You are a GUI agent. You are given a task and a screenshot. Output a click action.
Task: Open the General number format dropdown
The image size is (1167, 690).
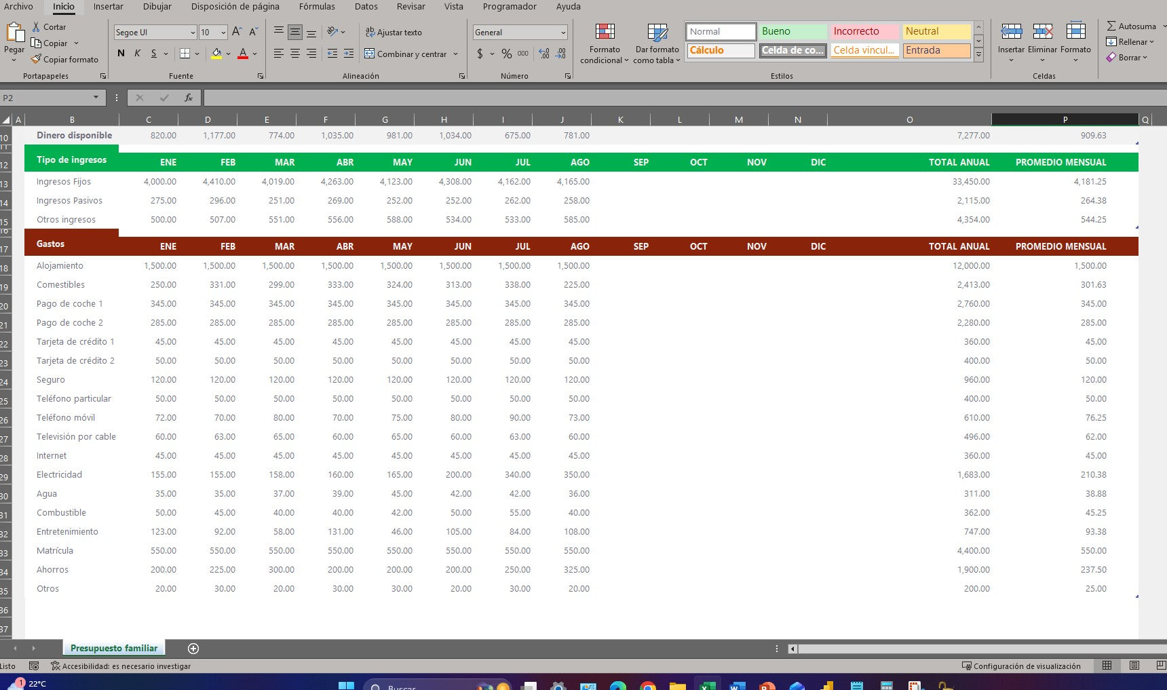pos(563,33)
